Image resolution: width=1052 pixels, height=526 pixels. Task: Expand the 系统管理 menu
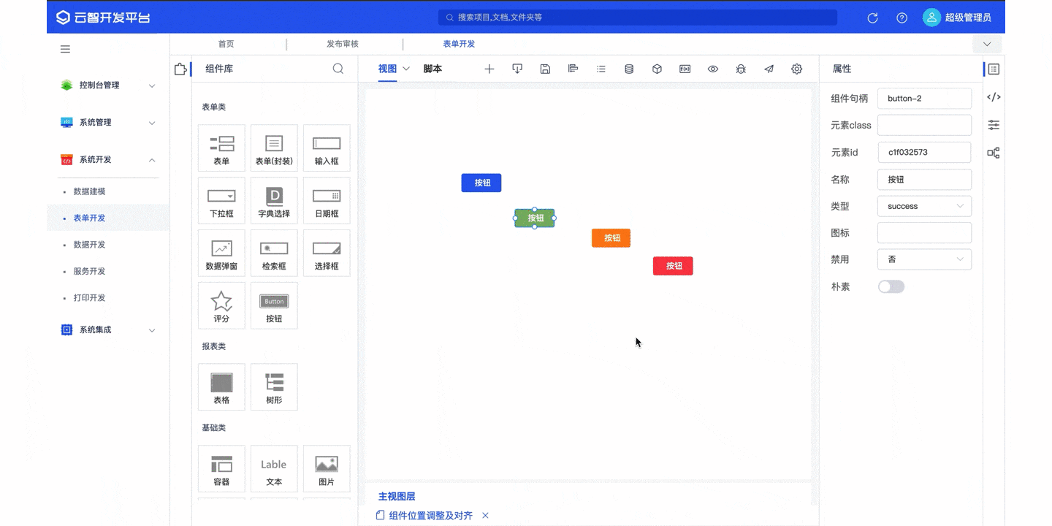click(x=108, y=123)
